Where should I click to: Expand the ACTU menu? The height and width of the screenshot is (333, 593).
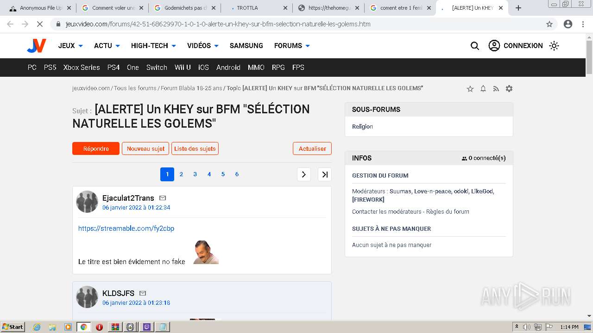(107, 46)
